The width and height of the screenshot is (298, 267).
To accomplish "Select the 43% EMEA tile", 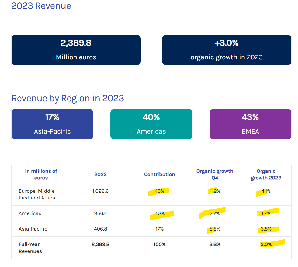I will click(x=250, y=124).
